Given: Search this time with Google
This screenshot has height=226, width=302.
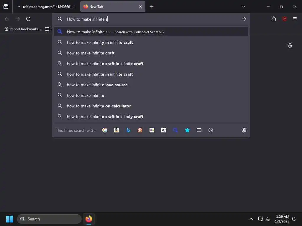Looking at the screenshot, I should [105, 130].
